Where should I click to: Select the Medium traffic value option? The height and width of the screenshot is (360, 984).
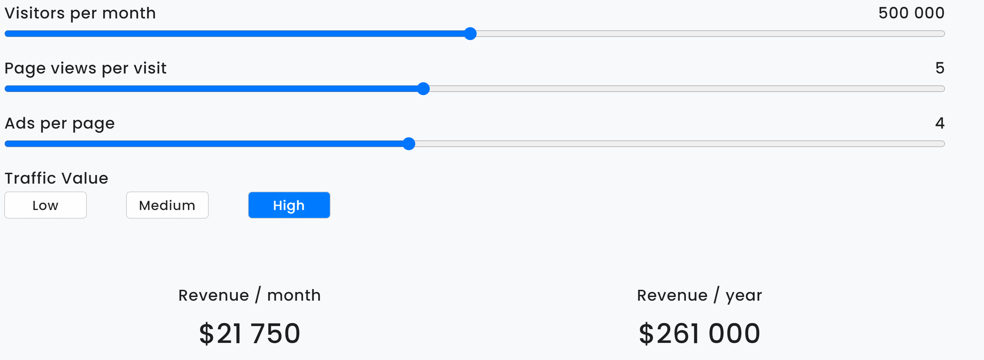(x=167, y=205)
